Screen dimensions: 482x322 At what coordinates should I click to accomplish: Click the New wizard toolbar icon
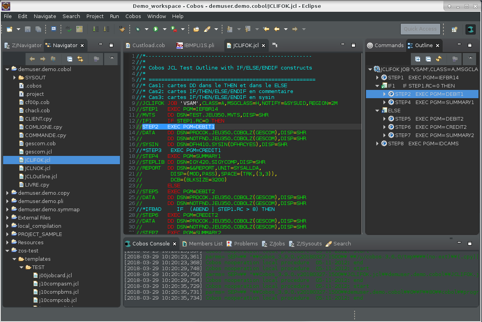click(x=9, y=29)
